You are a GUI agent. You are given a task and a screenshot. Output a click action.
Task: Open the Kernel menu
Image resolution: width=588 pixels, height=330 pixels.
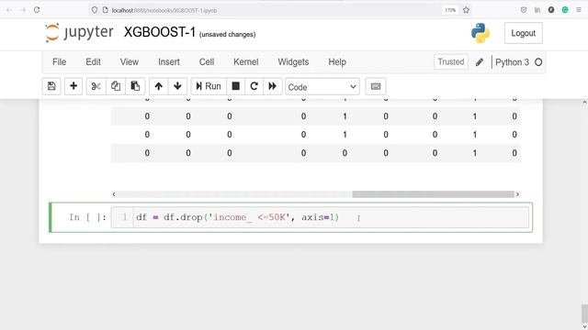(x=246, y=62)
